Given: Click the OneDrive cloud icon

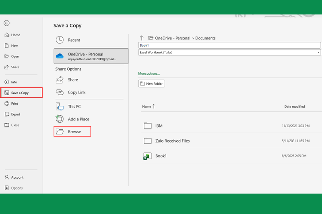Looking at the screenshot, I should [x=60, y=56].
